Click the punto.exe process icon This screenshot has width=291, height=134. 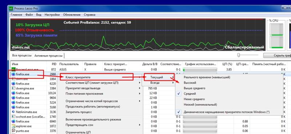pyautogui.click(x=13, y=131)
